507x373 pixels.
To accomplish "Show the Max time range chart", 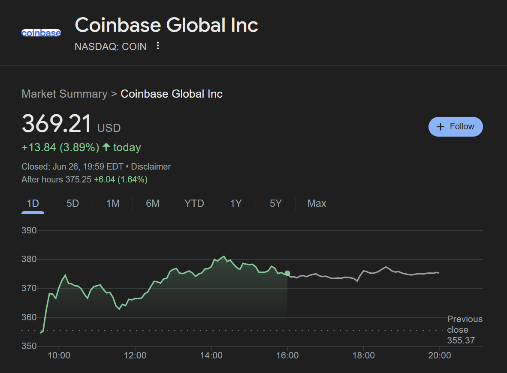I will click(x=317, y=203).
